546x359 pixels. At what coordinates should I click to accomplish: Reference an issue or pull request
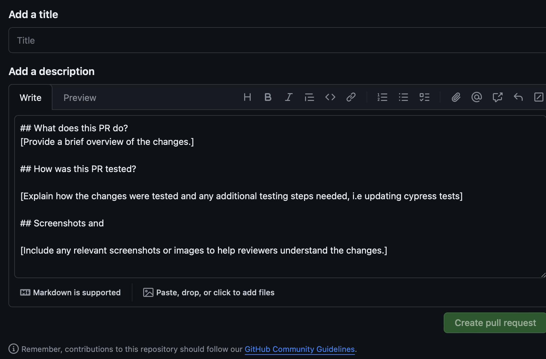point(497,97)
